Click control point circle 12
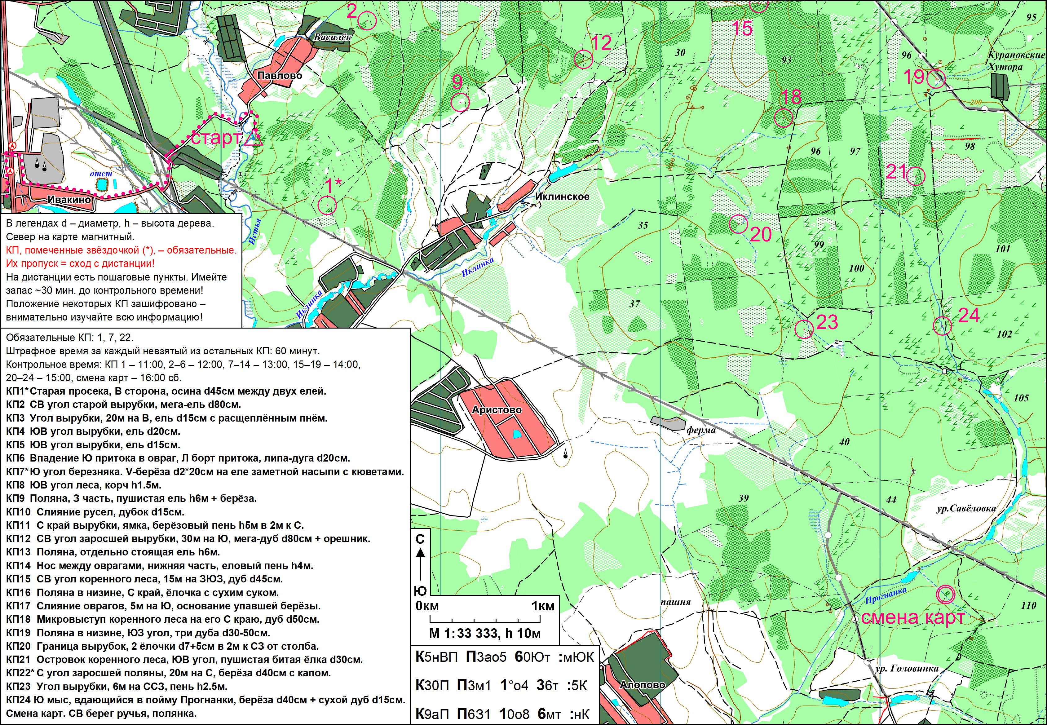Screen dimensions: 1047x725 point(584,60)
